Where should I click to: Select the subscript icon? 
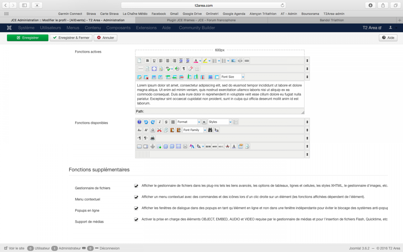[139, 130]
